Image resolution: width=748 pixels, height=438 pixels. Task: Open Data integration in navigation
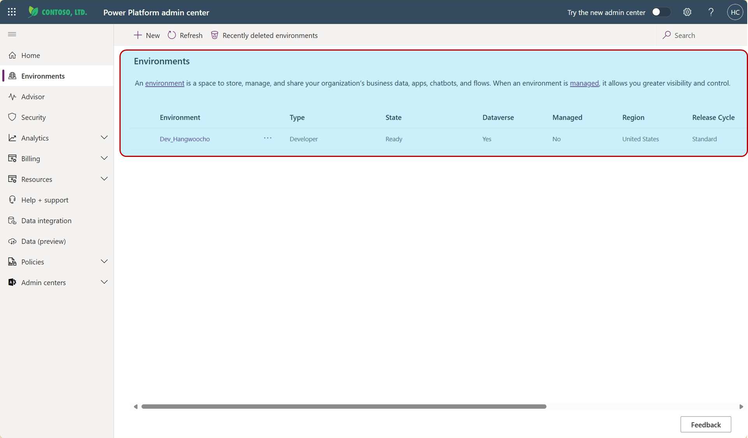coord(57,220)
